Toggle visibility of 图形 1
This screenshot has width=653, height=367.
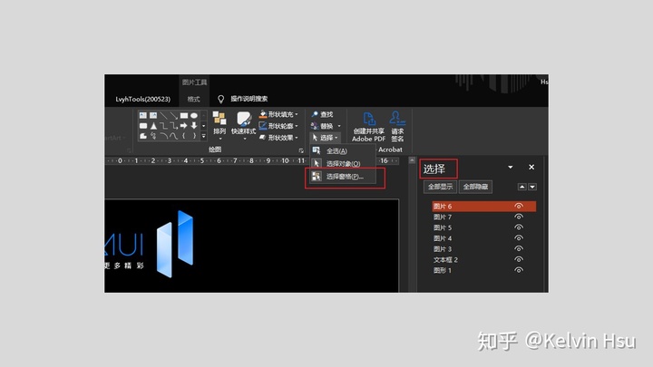tap(519, 270)
